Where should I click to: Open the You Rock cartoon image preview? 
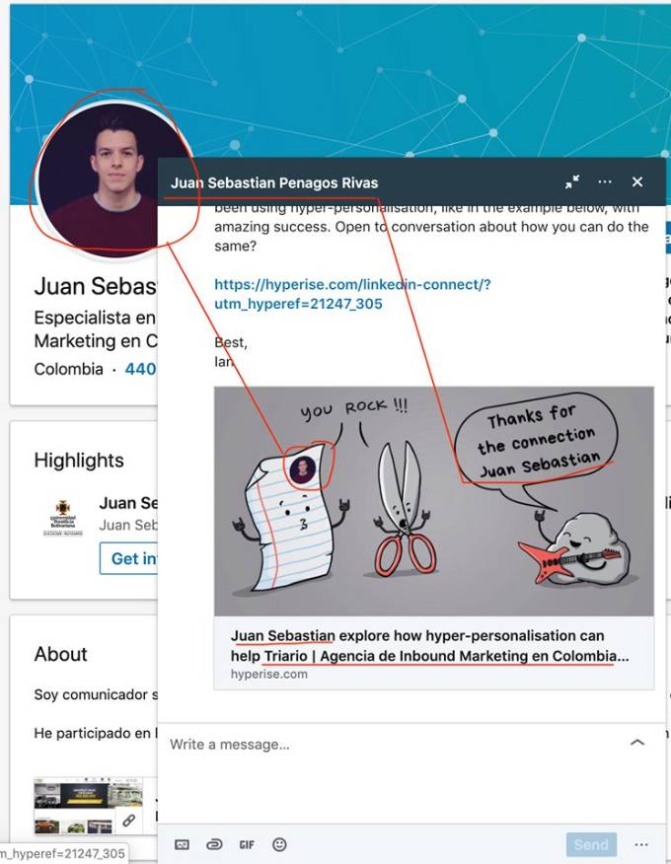434,501
